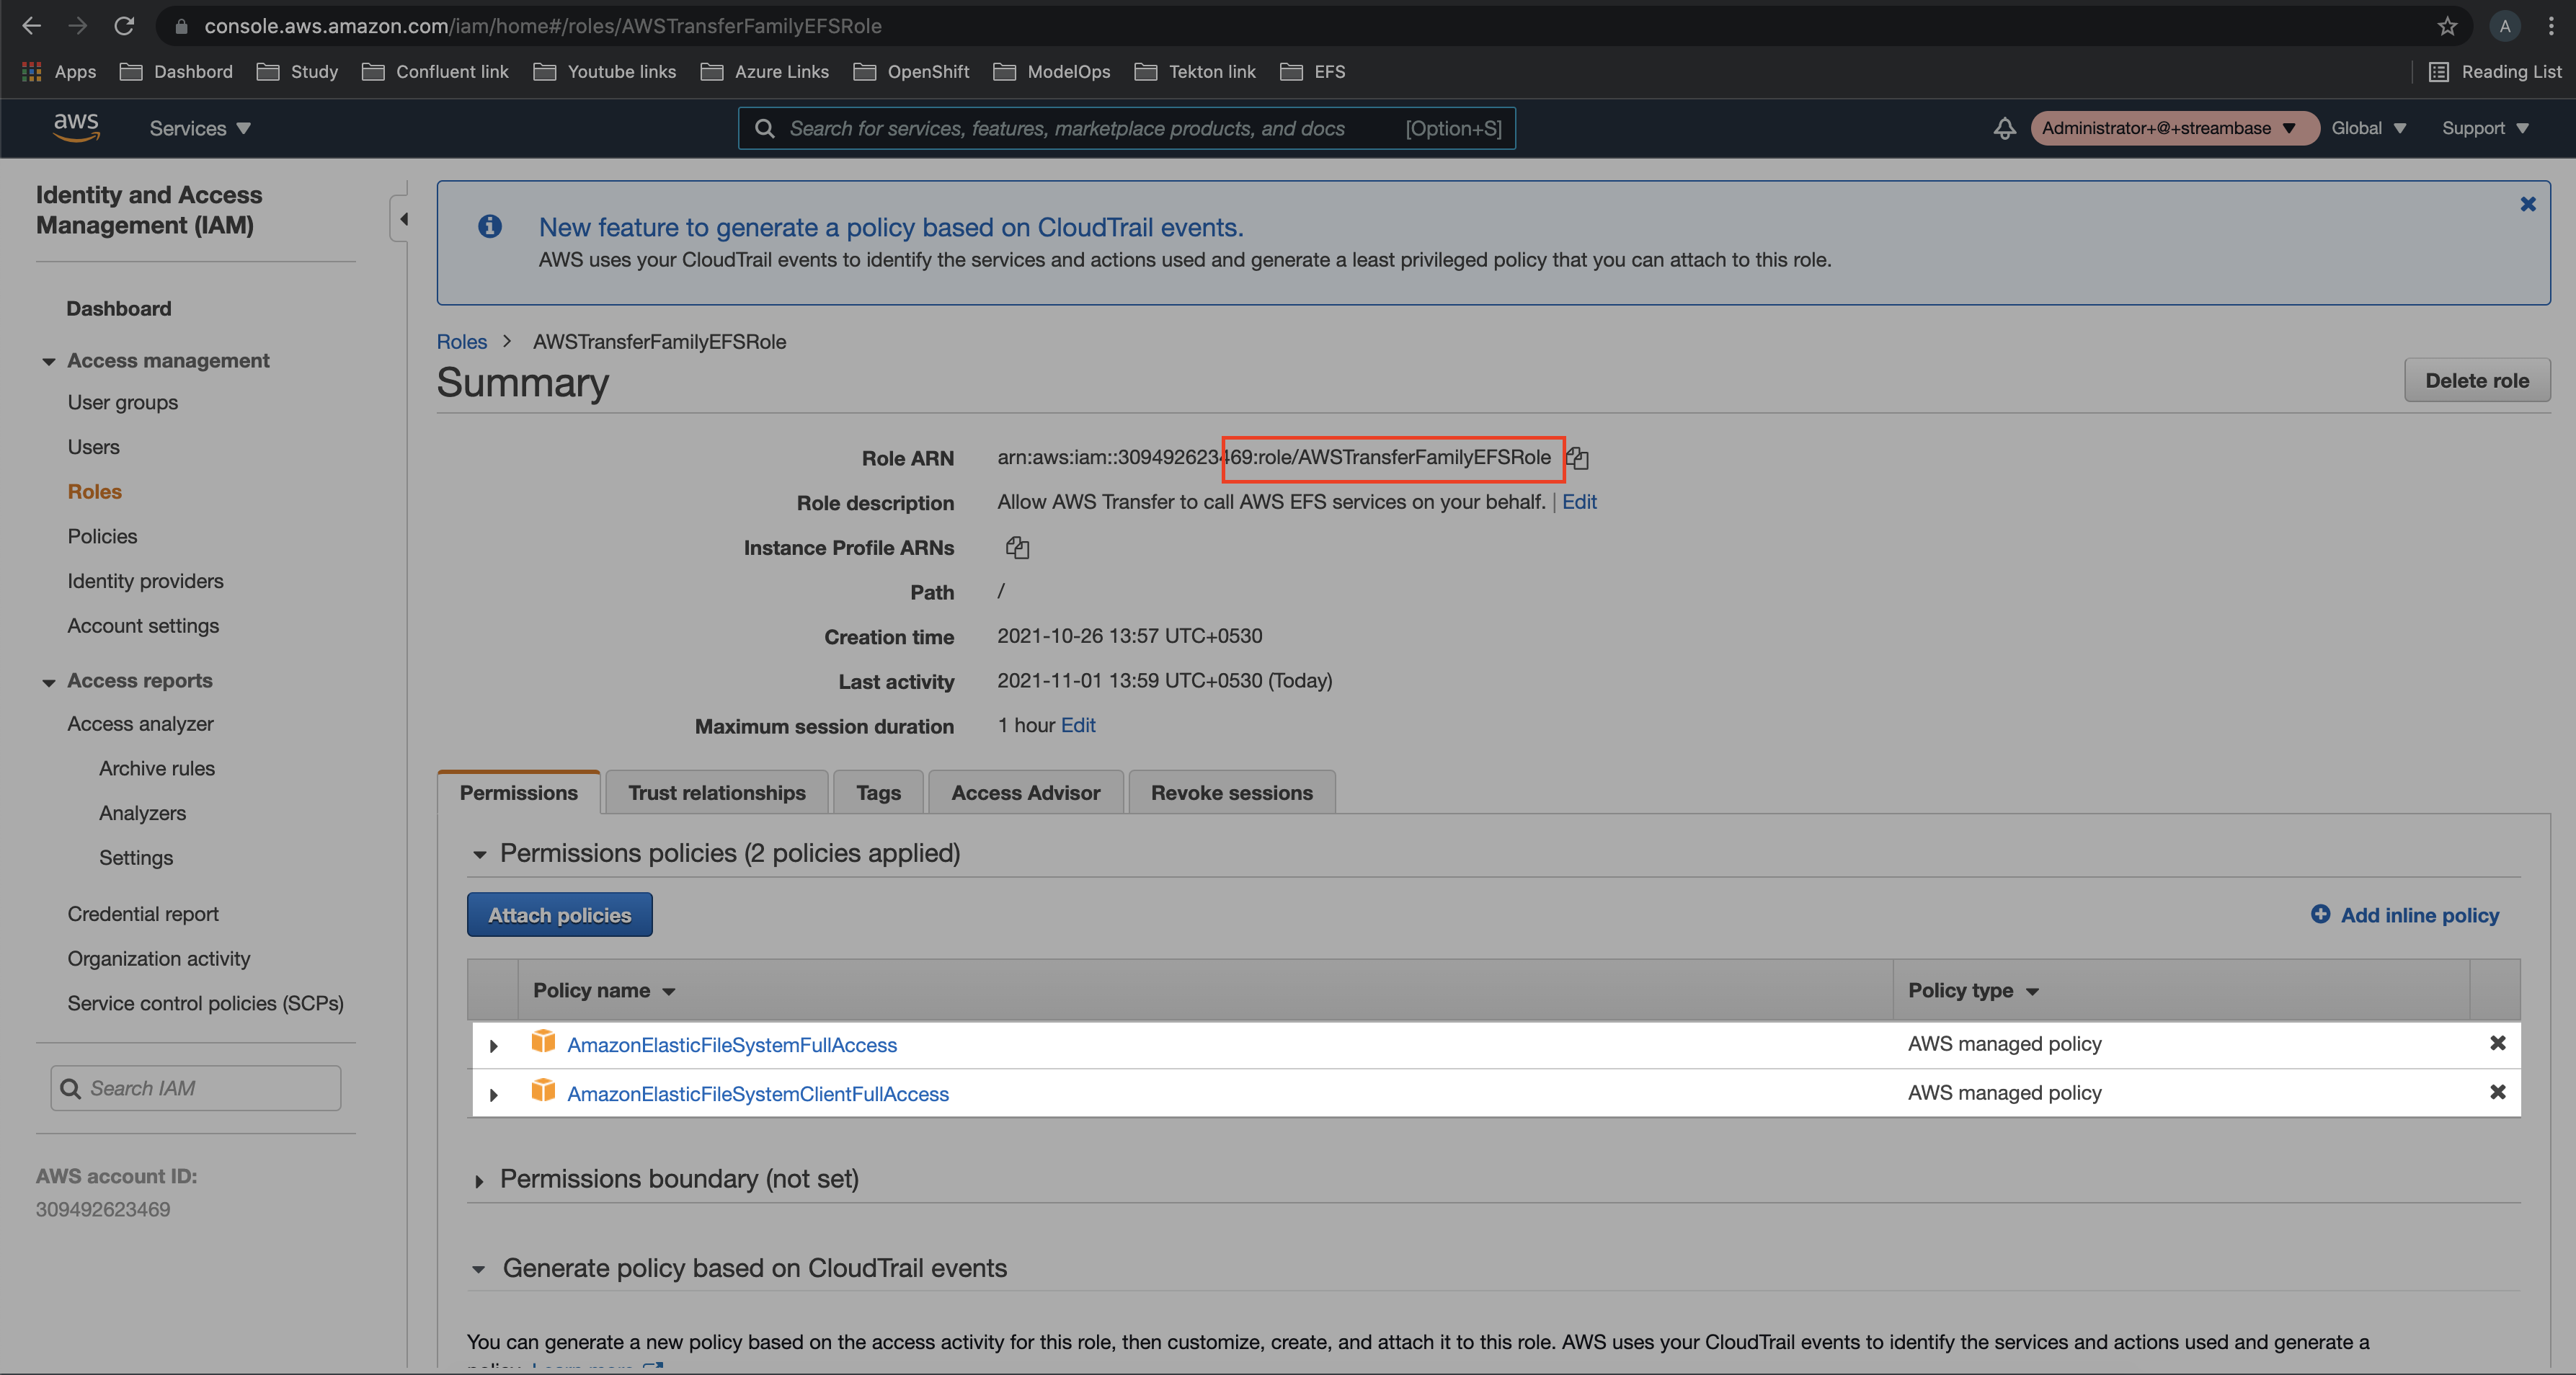
Task: Collapse the Permissions policies section
Action: click(x=480, y=854)
